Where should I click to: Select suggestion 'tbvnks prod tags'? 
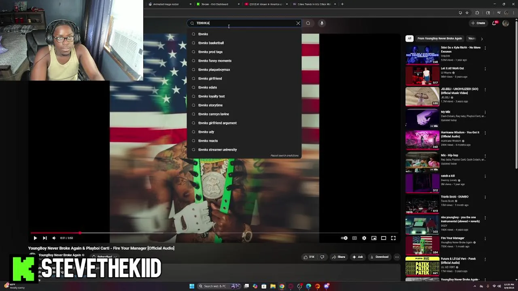pos(244,52)
